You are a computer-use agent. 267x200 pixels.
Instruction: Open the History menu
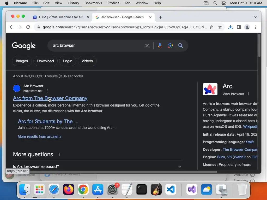pos(73,3)
